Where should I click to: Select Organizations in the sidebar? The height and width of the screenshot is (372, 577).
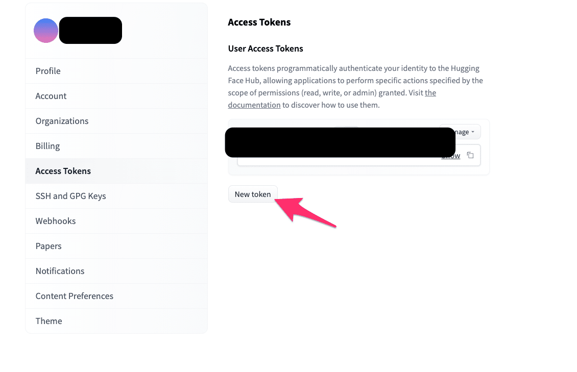pos(116,121)
